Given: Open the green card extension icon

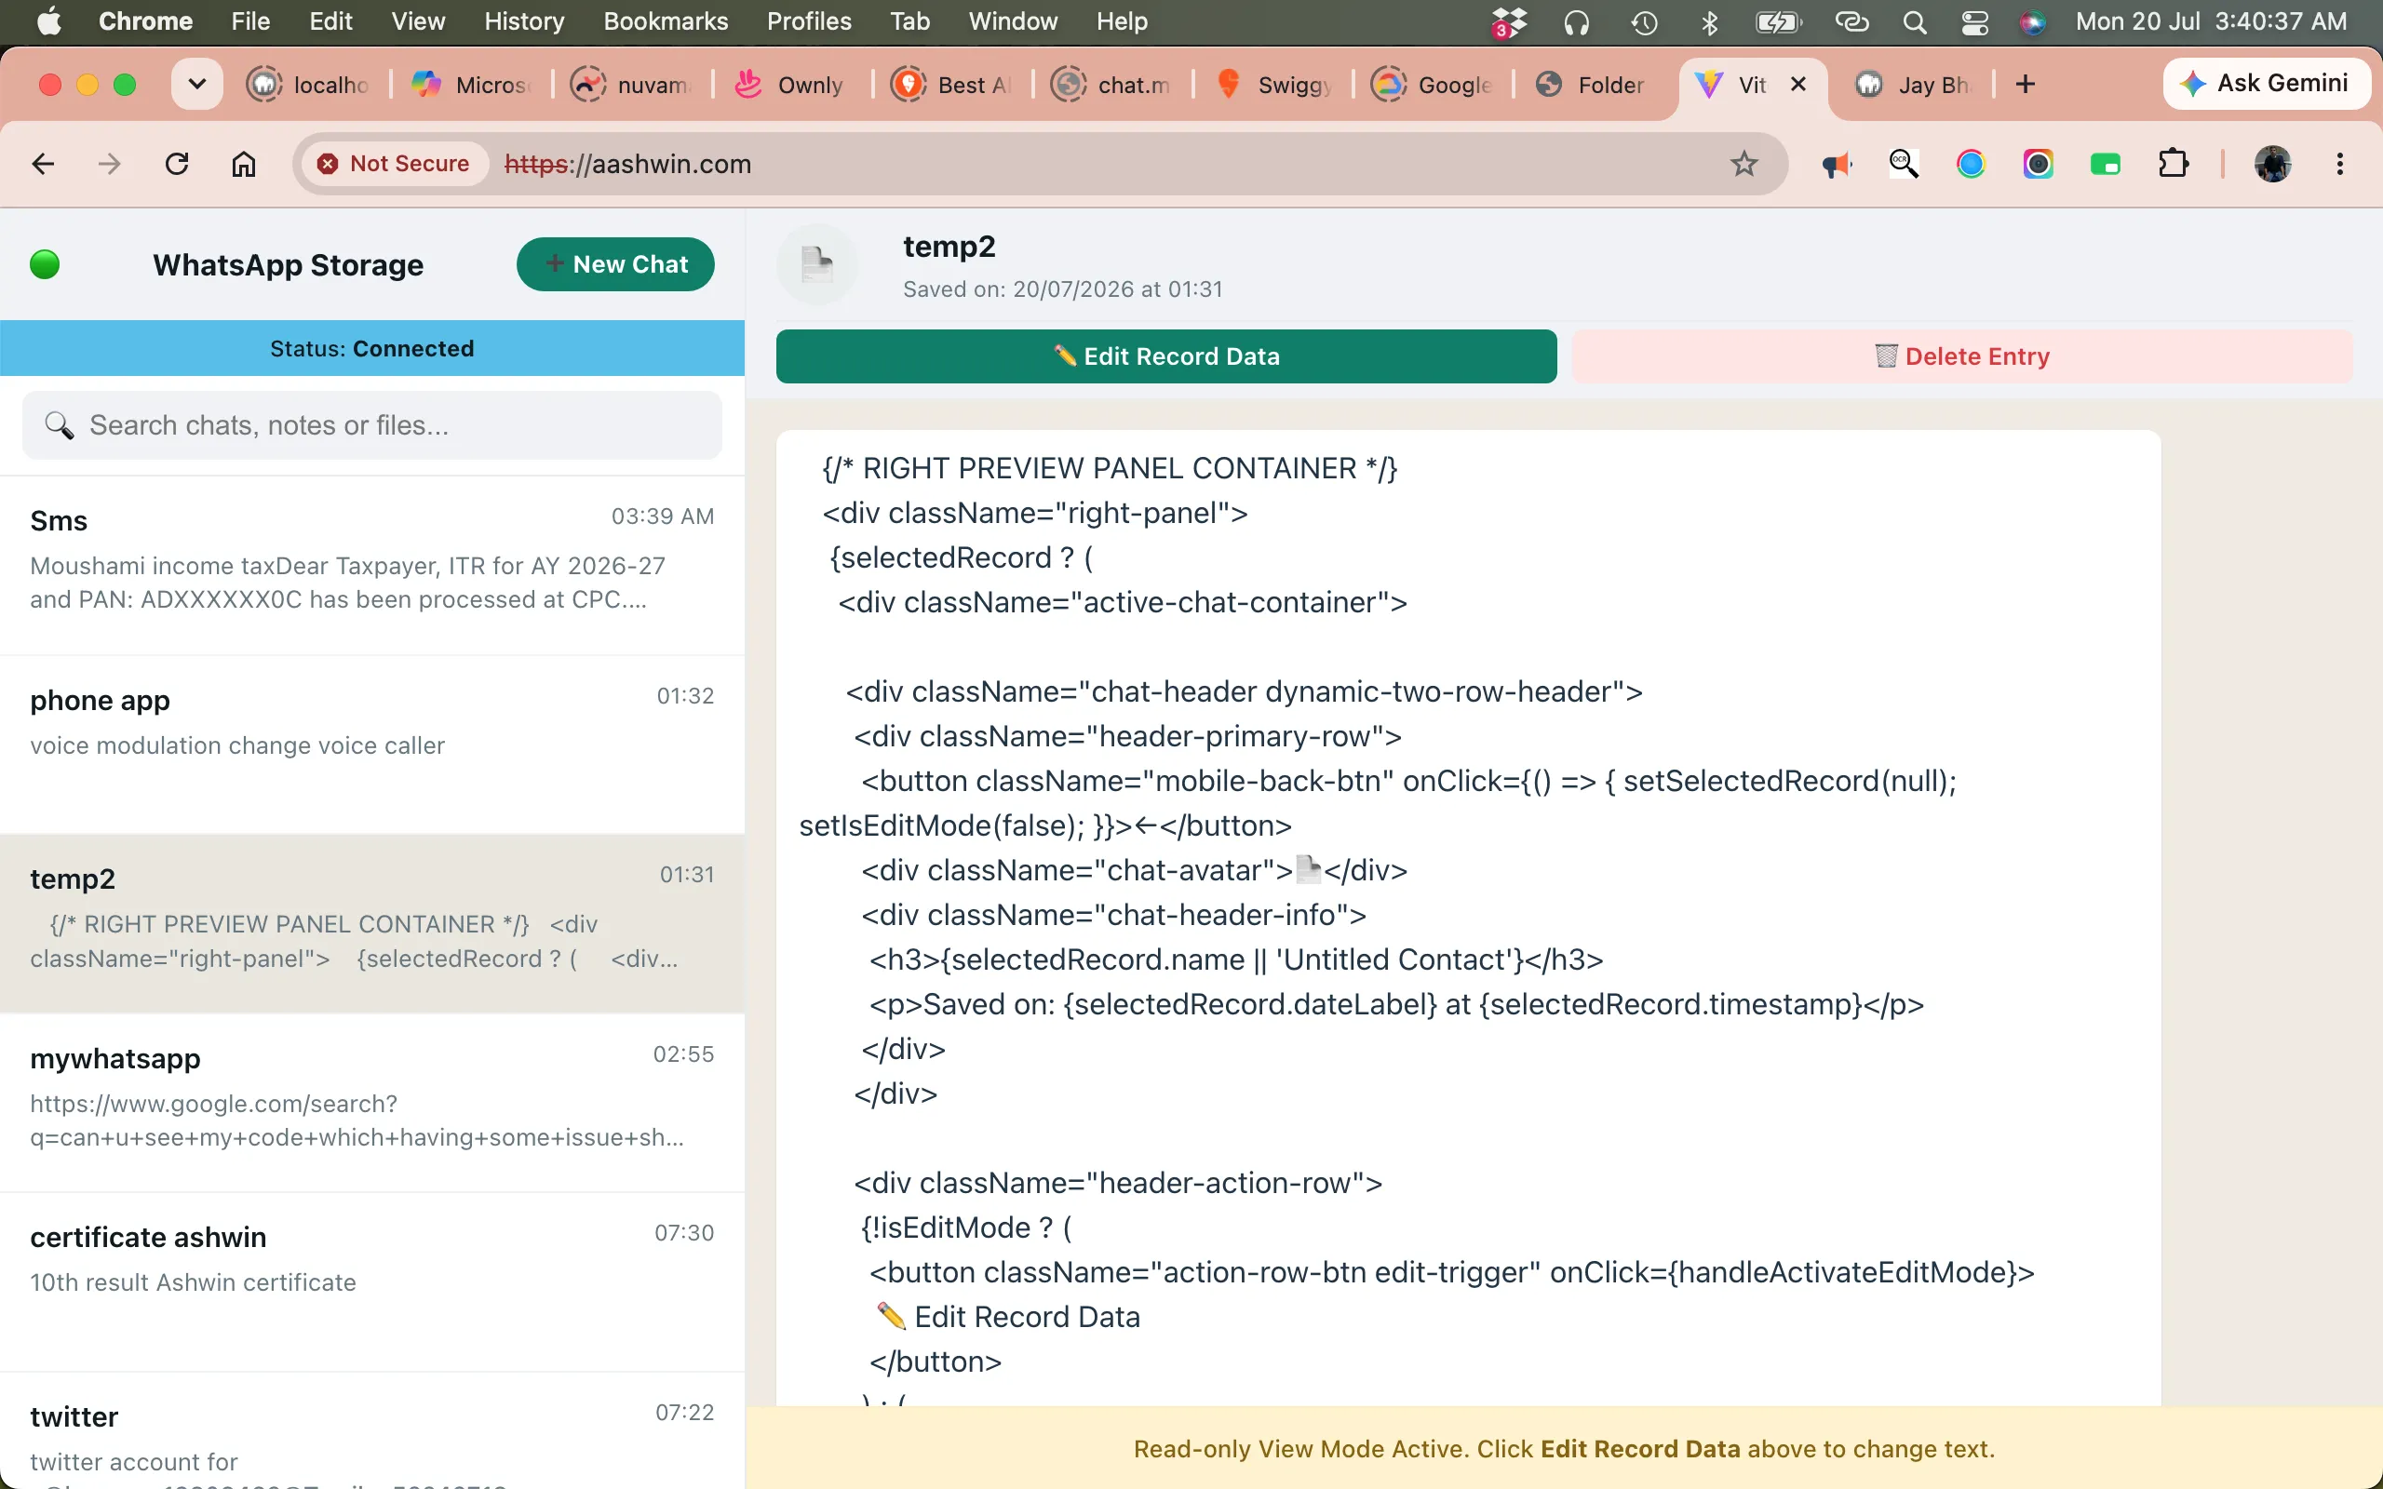Looking at the screenshot, I should coord(2106,165).
